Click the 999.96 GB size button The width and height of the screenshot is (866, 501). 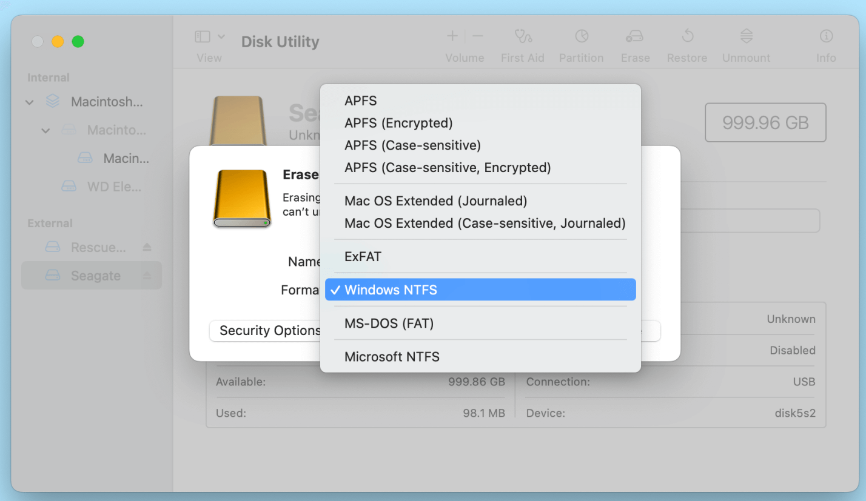tap(765, 122)
